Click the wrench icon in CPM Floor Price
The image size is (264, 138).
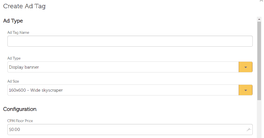[249, 129]
